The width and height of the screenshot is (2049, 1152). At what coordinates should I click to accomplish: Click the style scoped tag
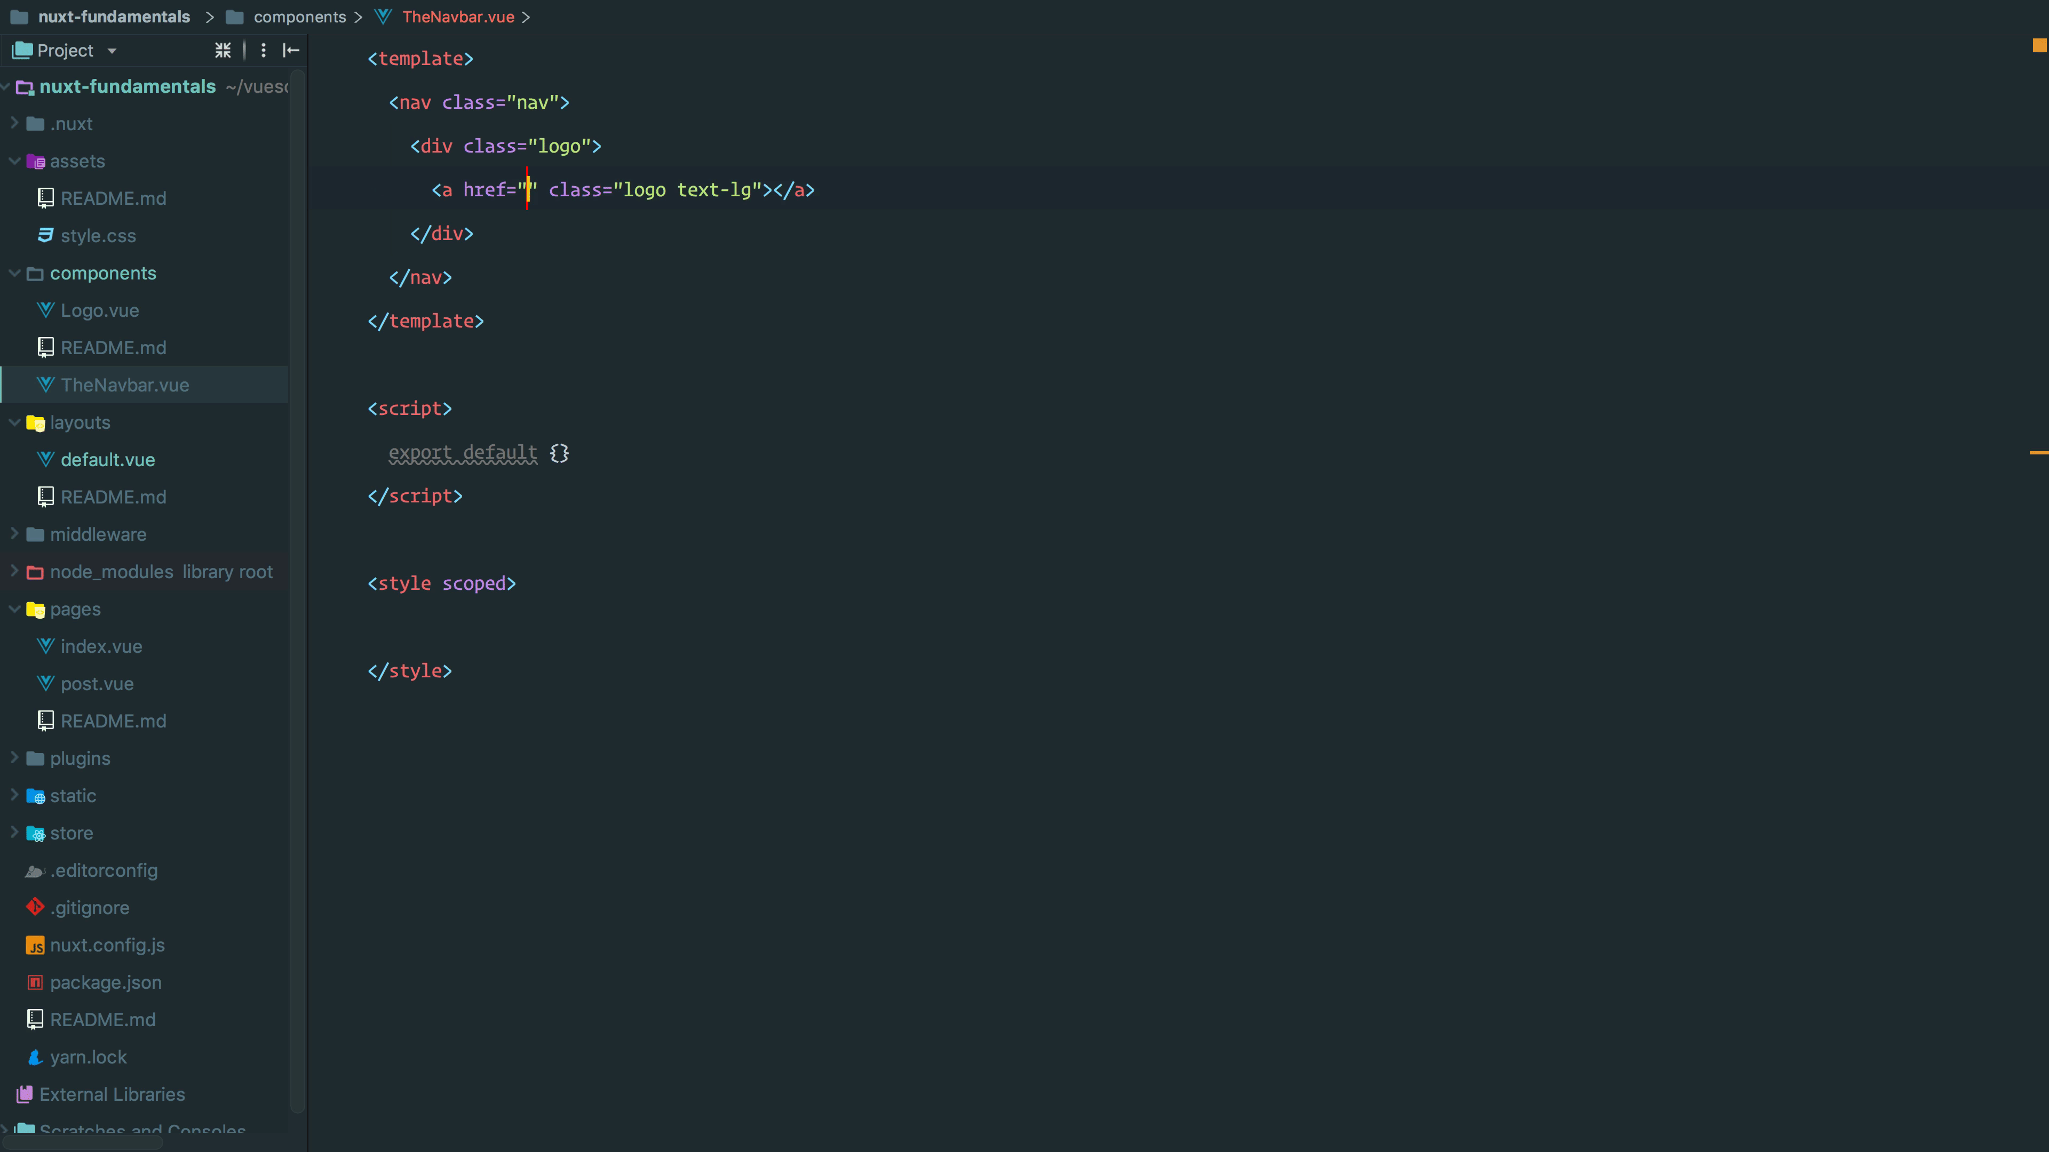441,583
